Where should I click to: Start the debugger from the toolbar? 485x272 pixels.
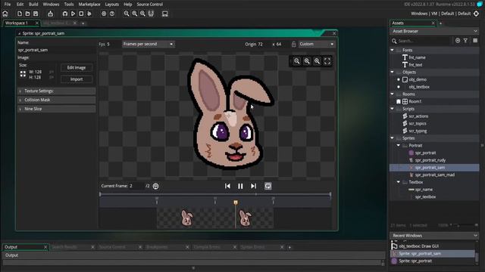tap(65, 14)
